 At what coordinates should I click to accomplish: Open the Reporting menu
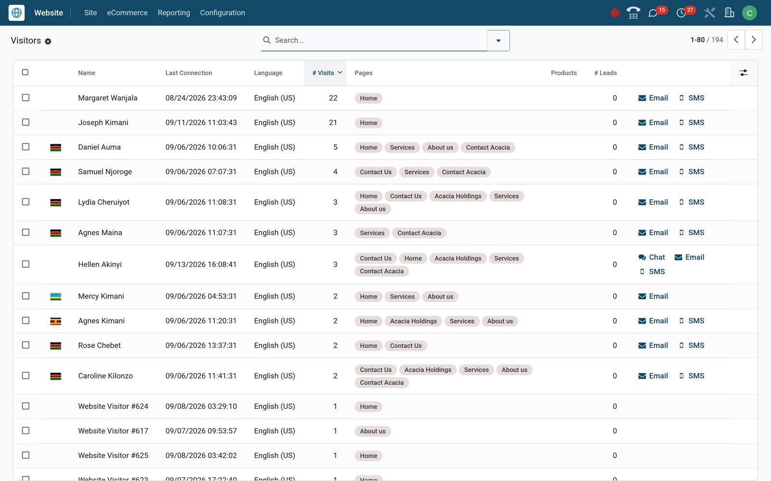pos(174,13)
